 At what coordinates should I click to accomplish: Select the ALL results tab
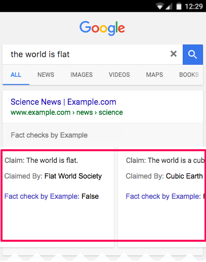(x=16, y=75)
